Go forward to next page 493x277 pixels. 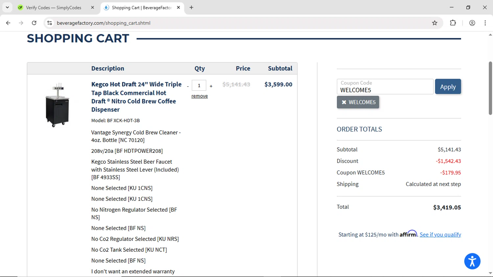coord(21,23)
